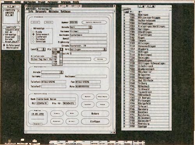Click the disk drive desktop icon

coord(23,140)
